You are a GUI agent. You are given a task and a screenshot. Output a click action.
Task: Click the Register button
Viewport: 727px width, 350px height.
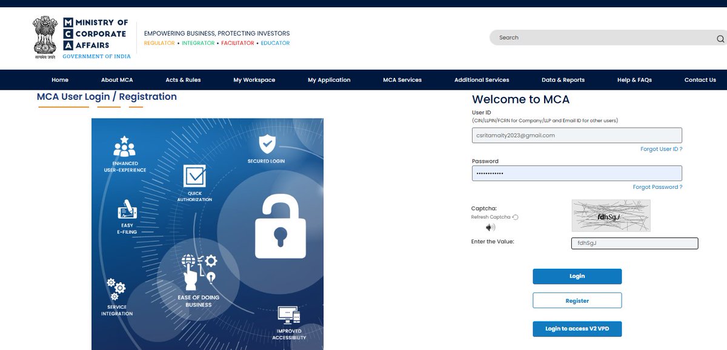coord(577,300)
